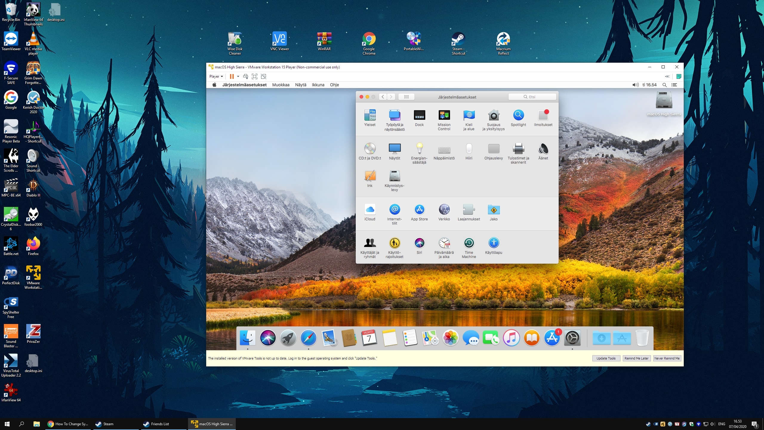Image resolution: width=764 pixels, height=430 pixels.
Task: Toggle VMware Unity mode button
Action: pos(264,76)
